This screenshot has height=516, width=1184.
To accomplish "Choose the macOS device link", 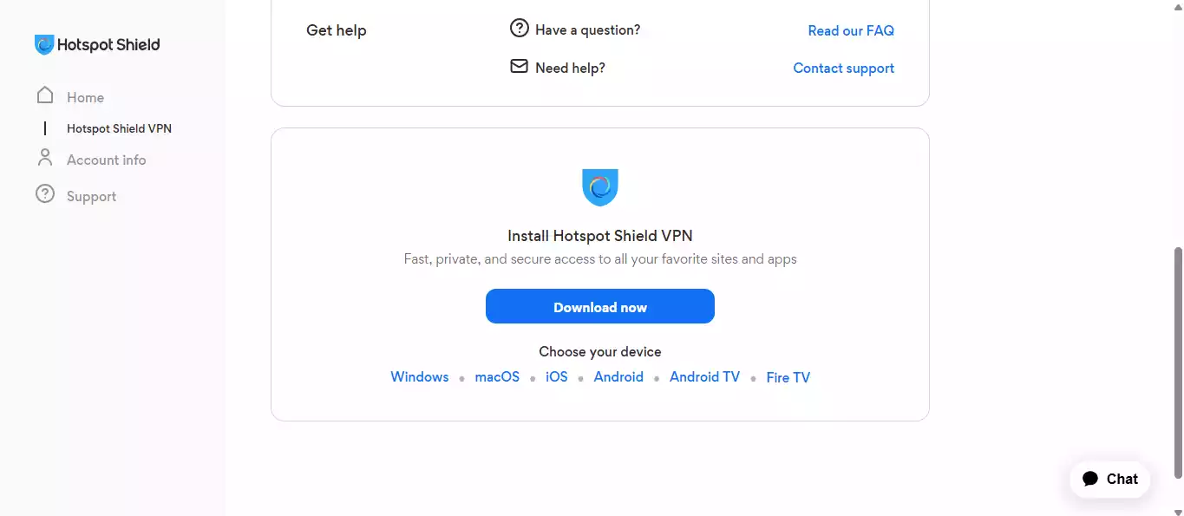I will pos(497,376).
